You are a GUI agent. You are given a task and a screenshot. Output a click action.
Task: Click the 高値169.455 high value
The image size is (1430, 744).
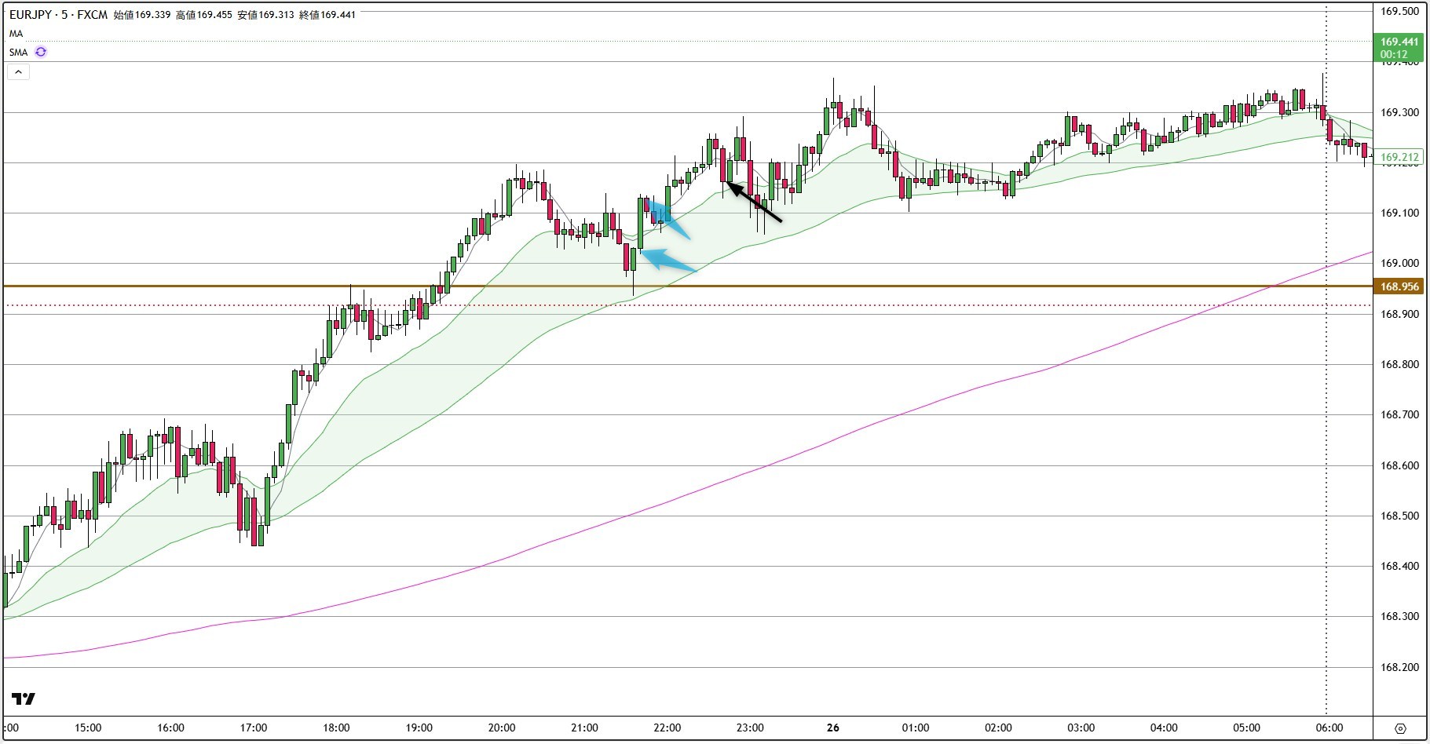pyautogui.click(x=203, y=15)
